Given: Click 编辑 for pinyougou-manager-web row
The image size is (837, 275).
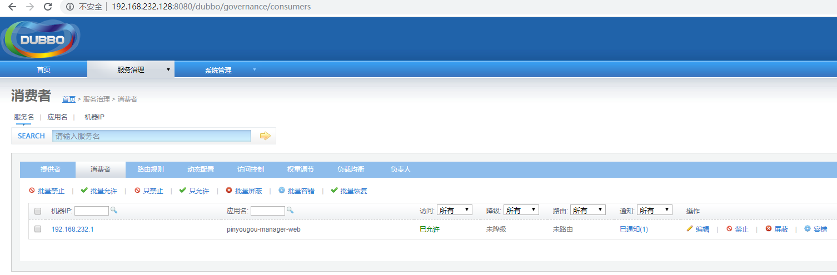Looking at the screenshot, I should pos(698,229).
